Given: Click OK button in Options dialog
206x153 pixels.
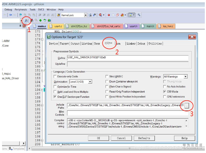Looking at the screenshot, I should pos(98,138).
